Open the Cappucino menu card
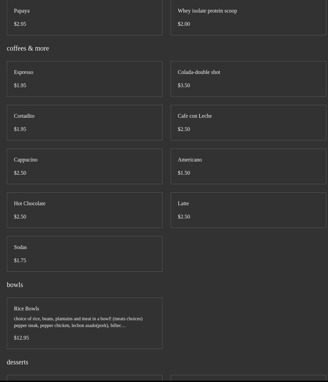This screenshot has height=382, width=328. (x=84, y=166)
